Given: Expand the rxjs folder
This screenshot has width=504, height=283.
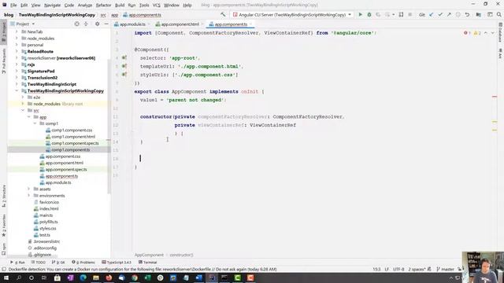Looking at the screenshot, I should pyautogui.click(x=17, y=64).
